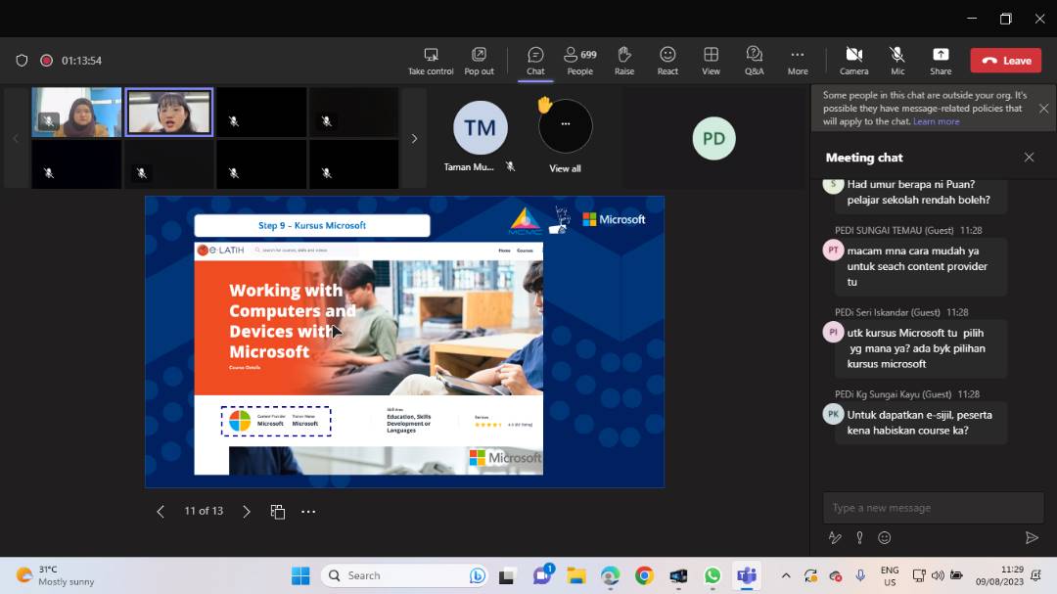The width and height of the screenshot is (1057, 594).
Task: Unmute the Mic
Action: 897,61
